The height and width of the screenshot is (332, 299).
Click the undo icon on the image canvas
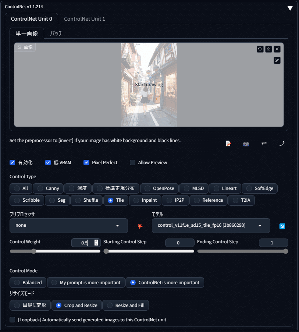pos(260,49)
